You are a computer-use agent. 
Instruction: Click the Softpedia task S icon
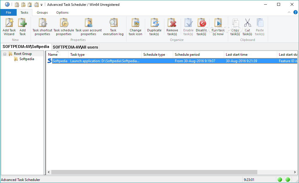pyautogui.click(x=49, y=61)
